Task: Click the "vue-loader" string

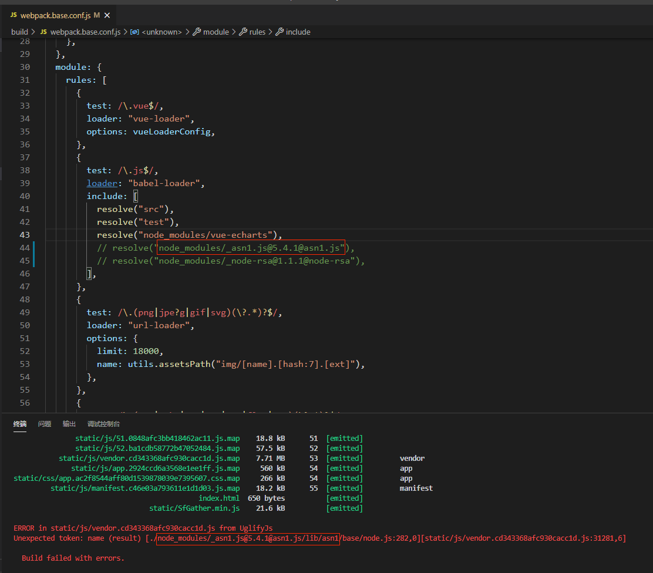Action: point(159,119)
